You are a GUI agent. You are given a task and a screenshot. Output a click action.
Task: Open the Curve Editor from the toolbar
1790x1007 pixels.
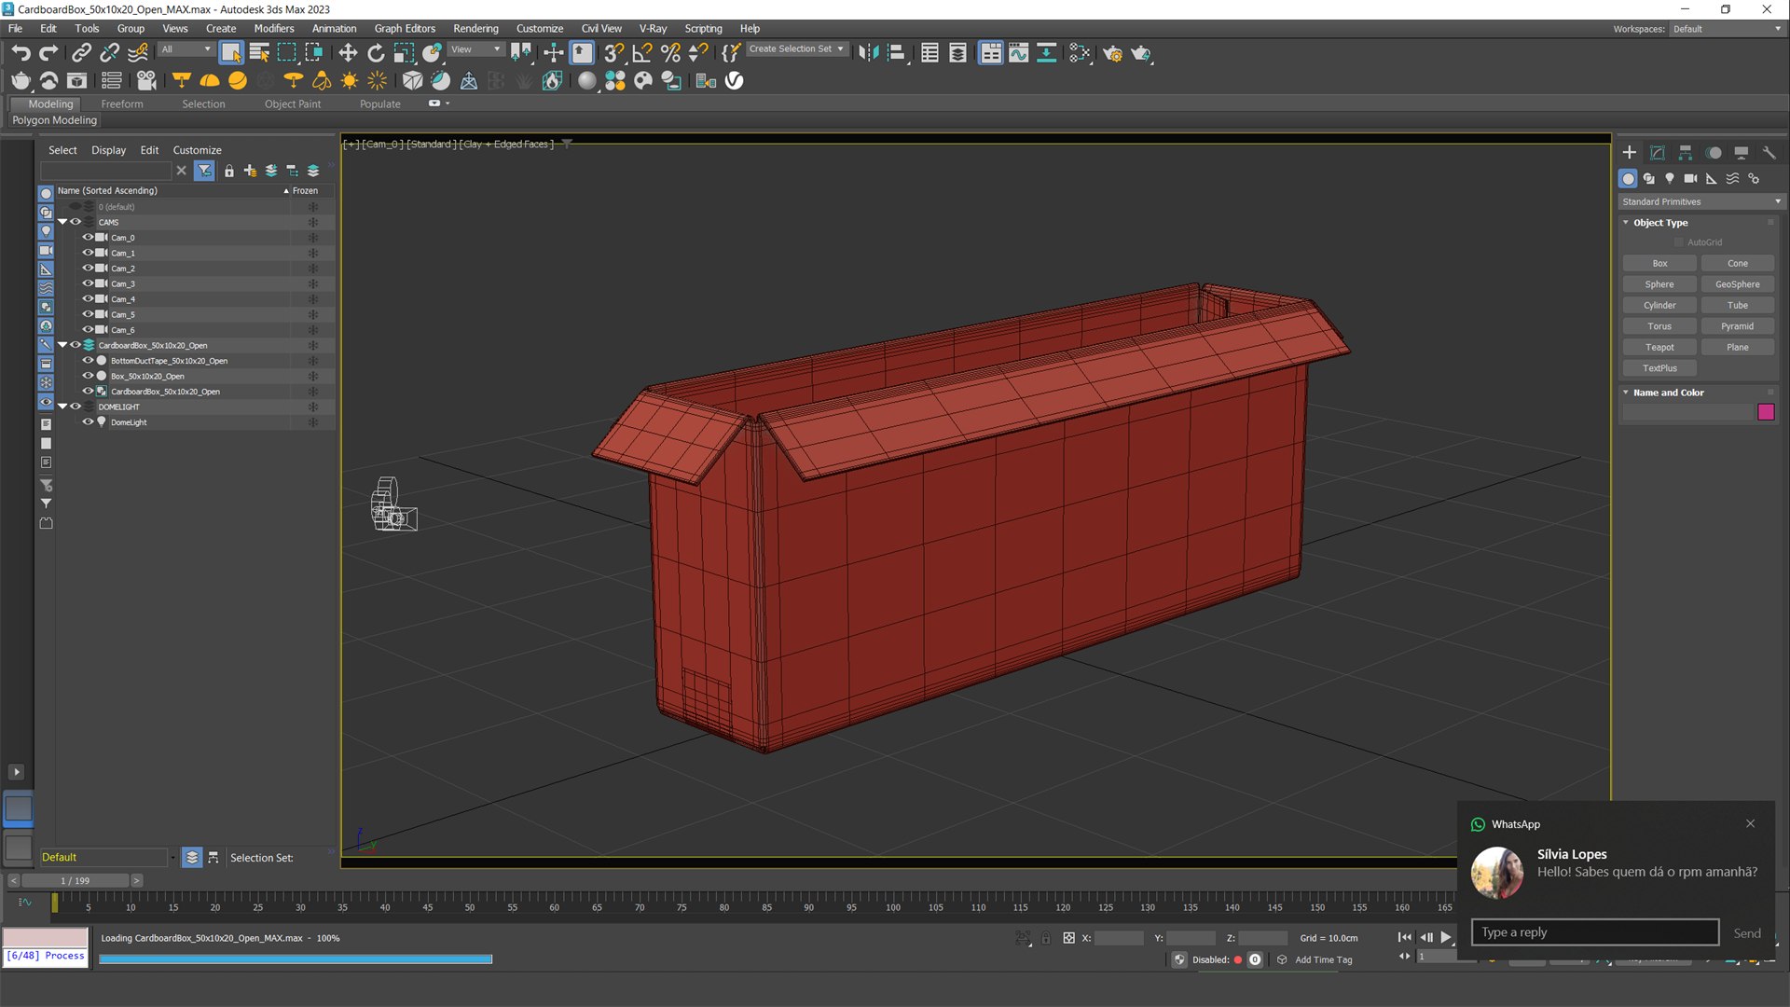tap(1018, 53)
